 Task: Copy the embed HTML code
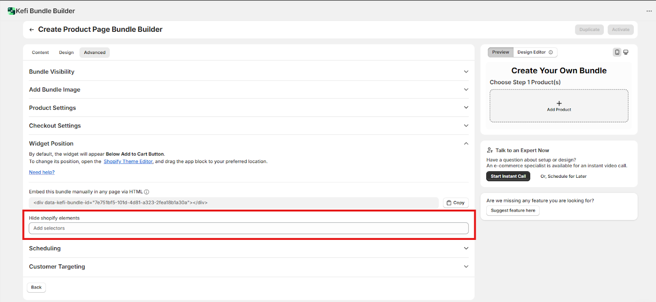(x=456, y=203)
